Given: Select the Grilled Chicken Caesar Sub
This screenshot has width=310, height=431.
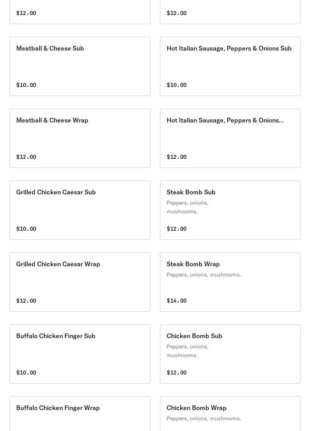Looking at the screenshot, I should [56, 192].
